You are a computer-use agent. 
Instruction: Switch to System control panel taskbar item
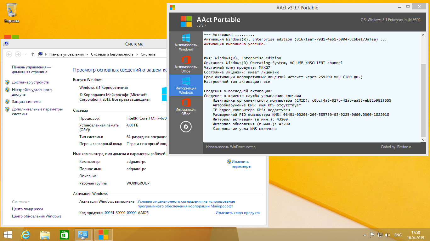(83, 235)
